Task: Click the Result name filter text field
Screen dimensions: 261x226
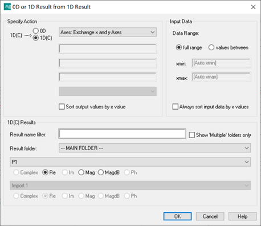Action: coord(122,134)
